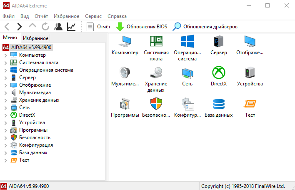Screen dimensions: 295x190
Task: Open the gear icon labeled Конфигур…
Action: pyautogui.click(x=187, y=104)
